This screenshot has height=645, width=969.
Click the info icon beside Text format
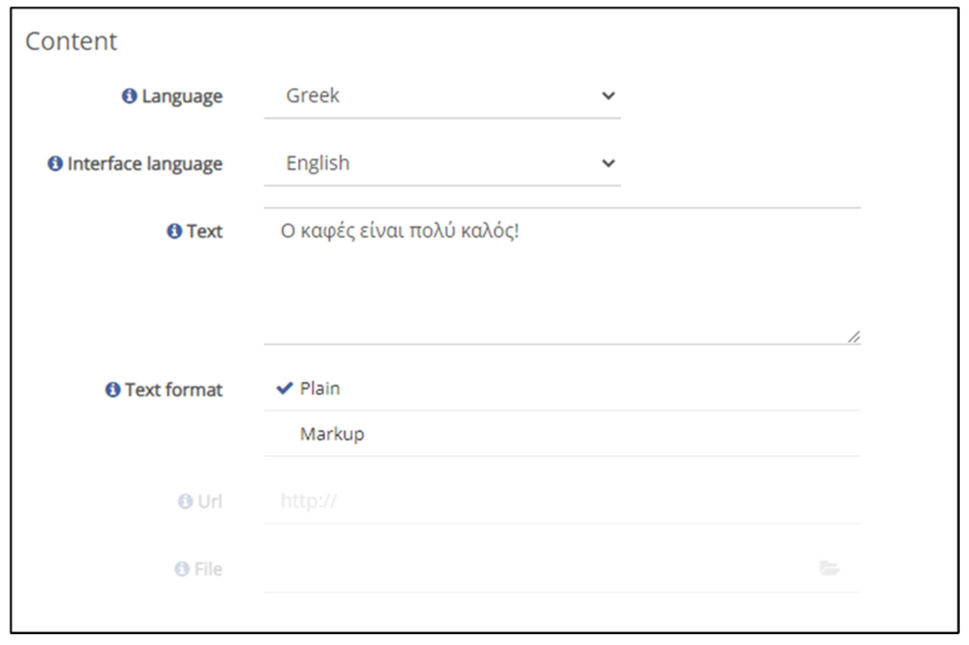tap(113, 390)
